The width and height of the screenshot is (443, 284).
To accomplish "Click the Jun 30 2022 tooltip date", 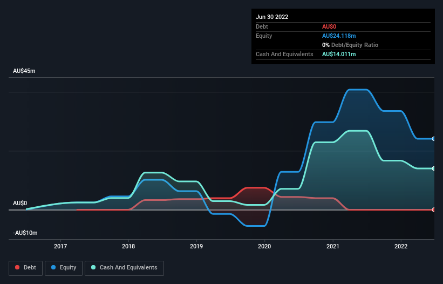I will (272, 17).
